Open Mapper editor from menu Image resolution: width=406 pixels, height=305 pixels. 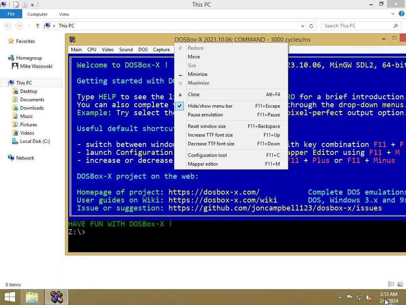231,164
